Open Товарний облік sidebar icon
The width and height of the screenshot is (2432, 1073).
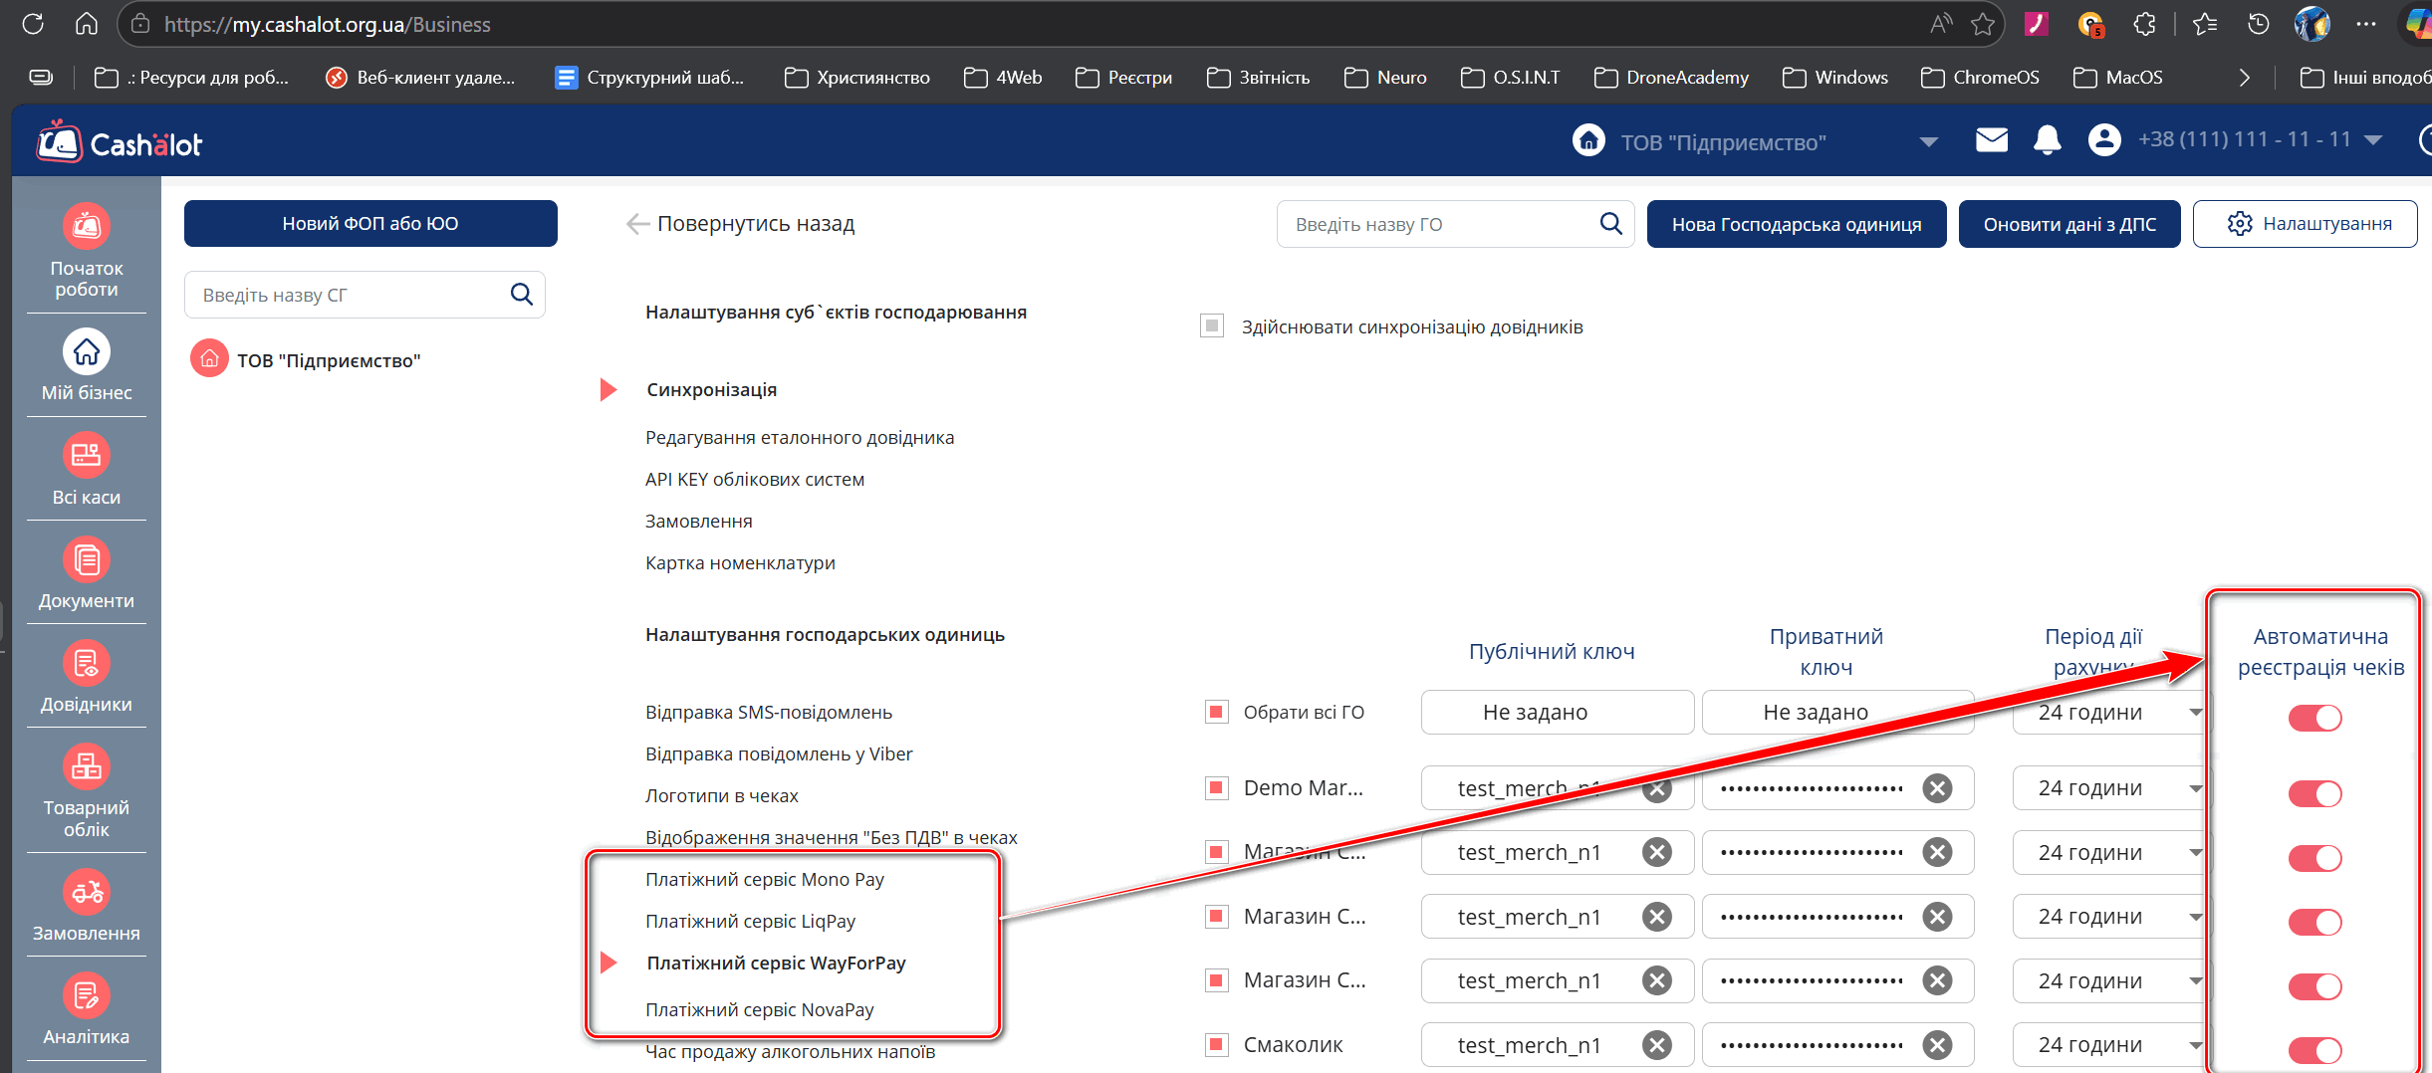(x=87, y=767)
